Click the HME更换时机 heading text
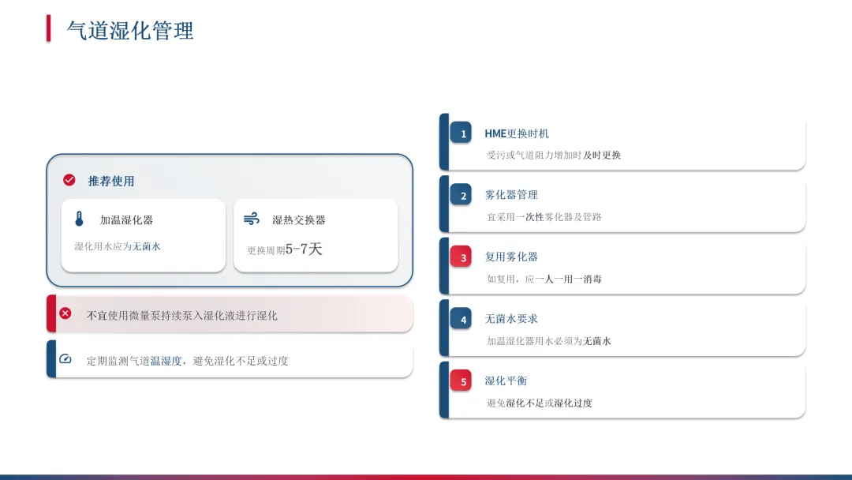852x480 pixels. click(x=517, y=133)
